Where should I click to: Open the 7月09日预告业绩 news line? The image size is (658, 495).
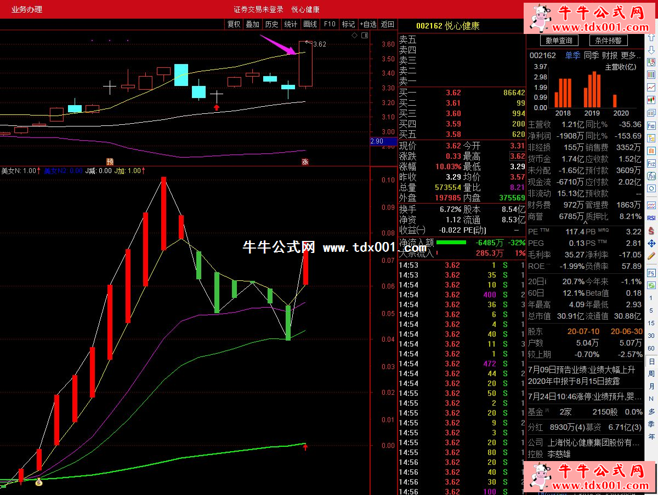coord(583,369)
